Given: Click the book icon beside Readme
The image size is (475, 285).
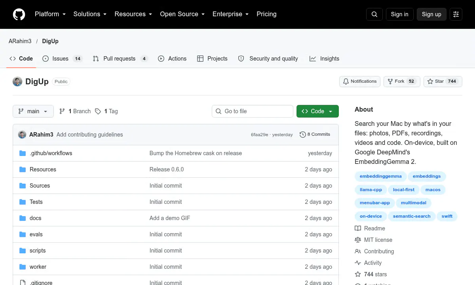Looking at the screenshot, I should point(358,228).
